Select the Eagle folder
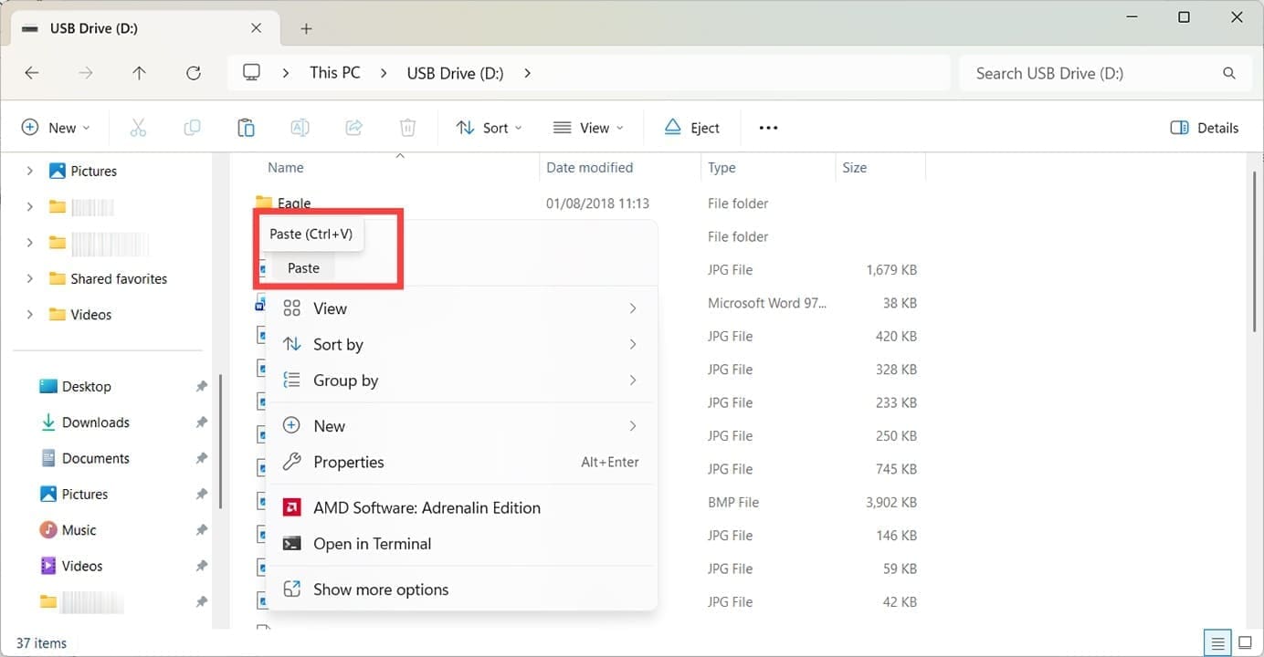Screen dimensions: 1264x657 coord(294,203)
